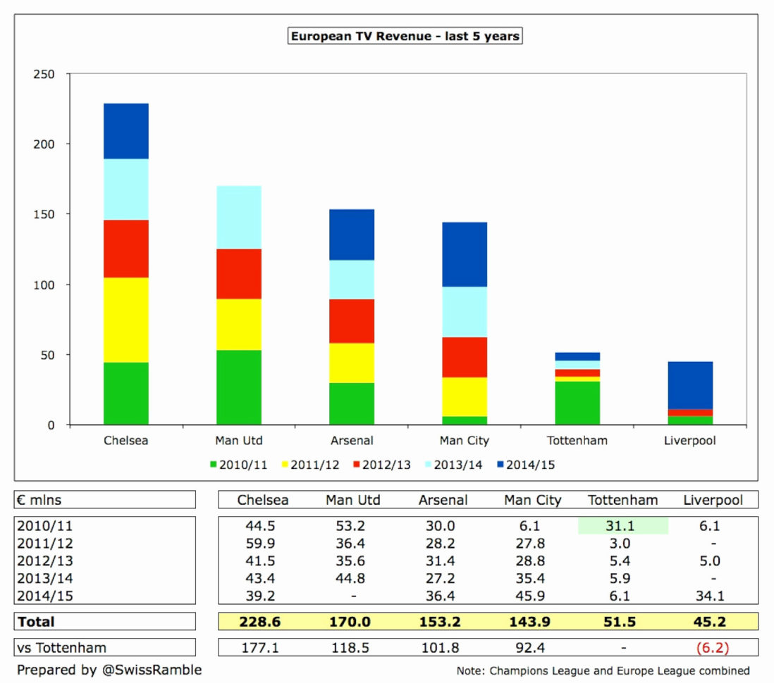This screenshot has height=683, width=774.
Task: Click Chelsea's yellow 2011/12 bar segment
Action: point(126,320)
